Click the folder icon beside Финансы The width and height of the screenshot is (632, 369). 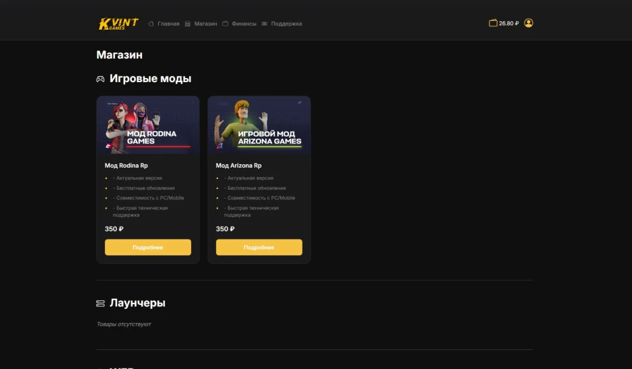coord(225,24)
